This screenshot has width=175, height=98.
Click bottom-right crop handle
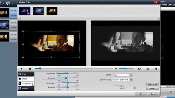coord(80,57)
